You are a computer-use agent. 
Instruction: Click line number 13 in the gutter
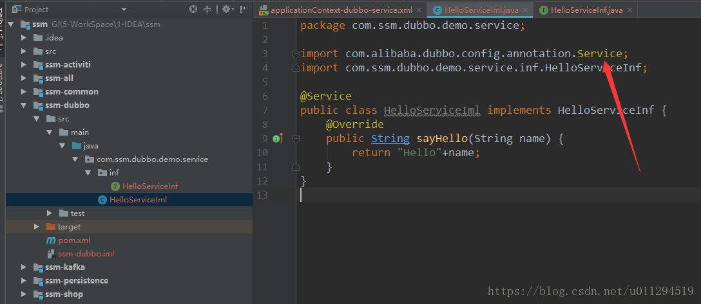(x=262, y=195)
